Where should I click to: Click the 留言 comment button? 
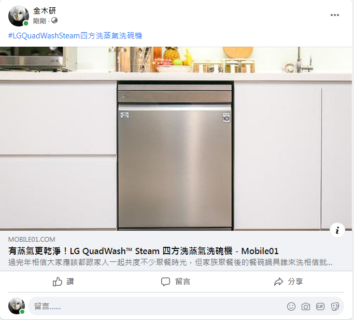coord(176,282)
